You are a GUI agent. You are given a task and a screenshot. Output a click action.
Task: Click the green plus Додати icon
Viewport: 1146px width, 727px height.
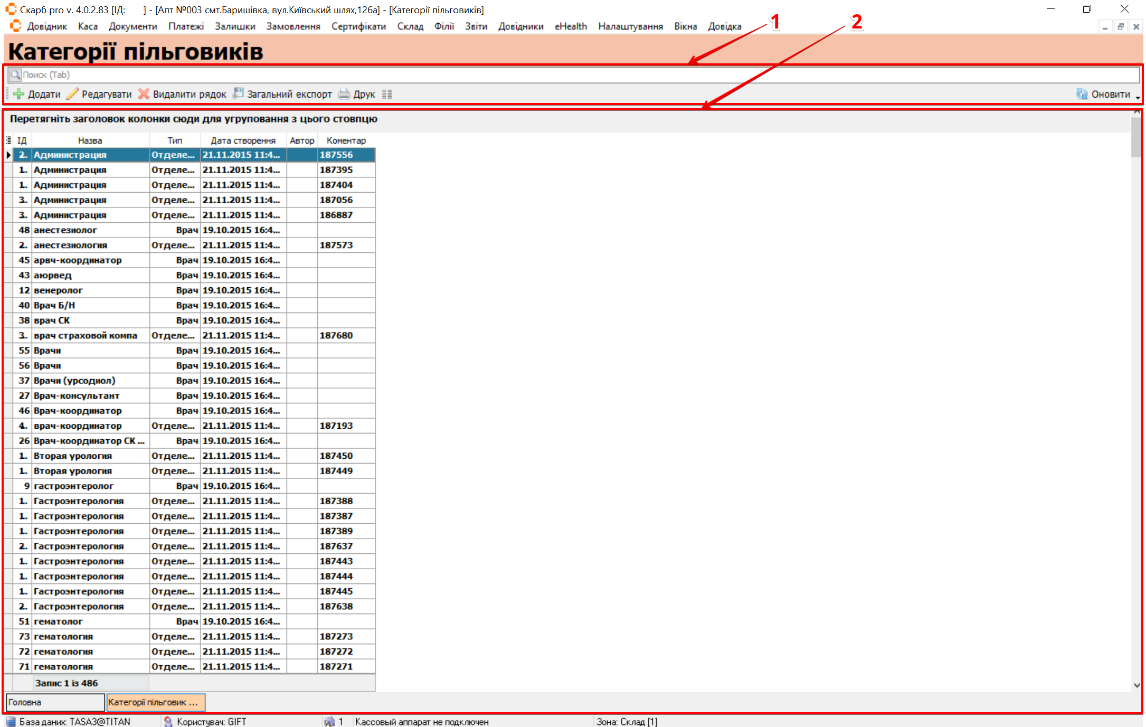tap(19, 95)
